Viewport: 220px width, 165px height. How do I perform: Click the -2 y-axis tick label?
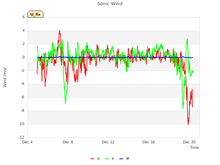point(23,70)
